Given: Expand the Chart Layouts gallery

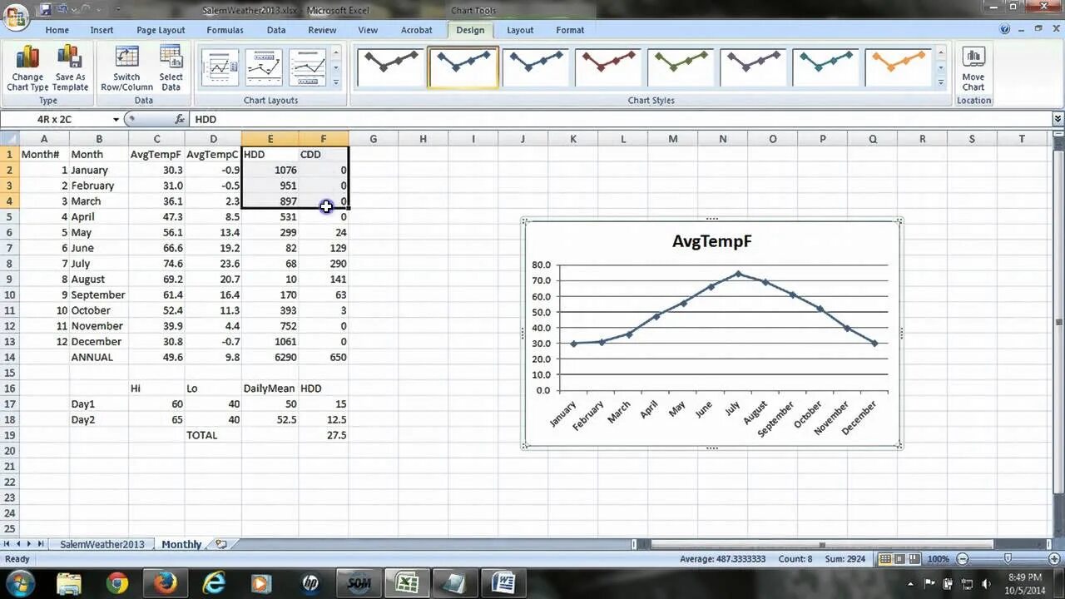Looking at the screenshot, I should (x=336, y=82).
